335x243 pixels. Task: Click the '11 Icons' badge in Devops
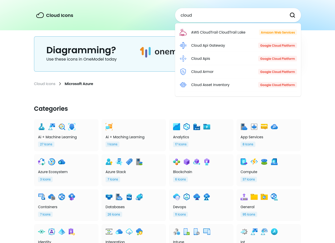[180, 214]
